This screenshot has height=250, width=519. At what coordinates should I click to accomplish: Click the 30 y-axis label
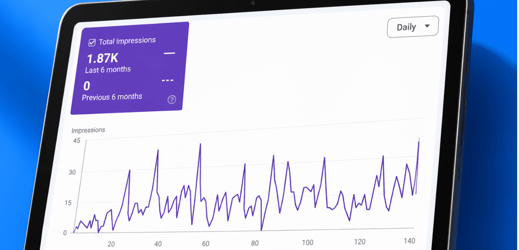pos(72,172)
